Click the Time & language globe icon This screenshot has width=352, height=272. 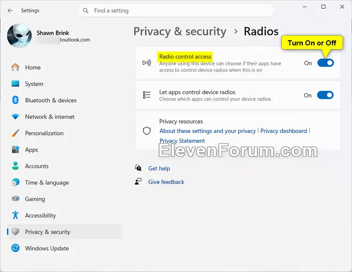coord(15,182)
